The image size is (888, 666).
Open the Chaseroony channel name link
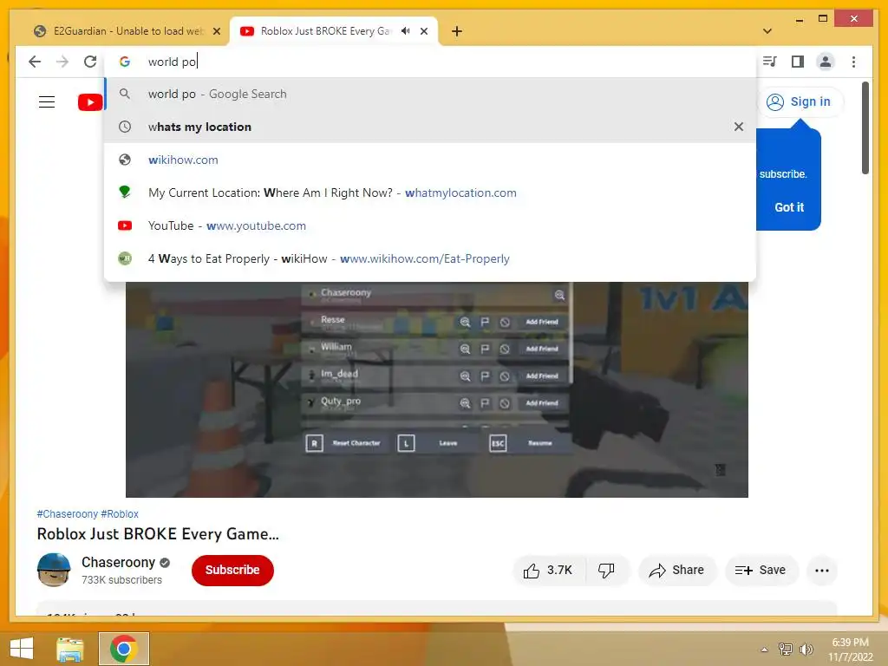(x=118, y=562)
